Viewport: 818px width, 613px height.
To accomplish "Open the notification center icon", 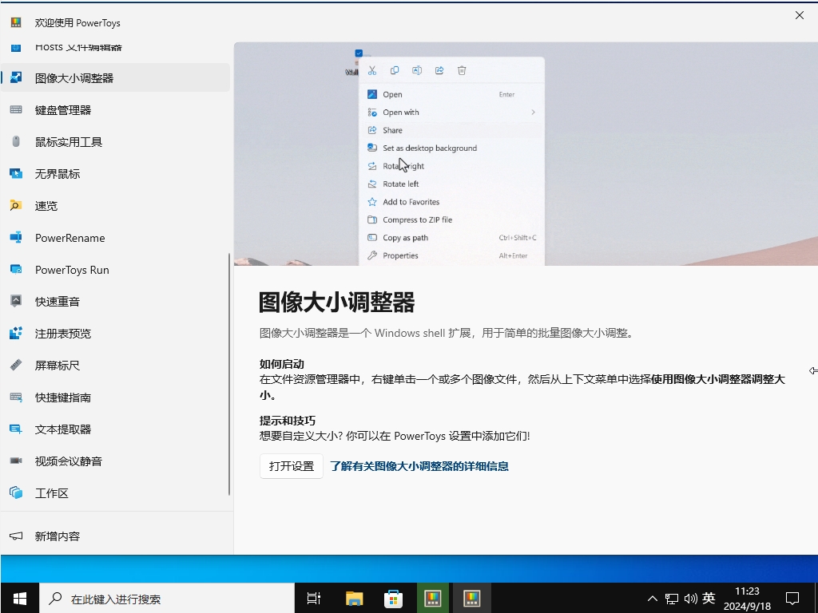I will click(792, 598).
